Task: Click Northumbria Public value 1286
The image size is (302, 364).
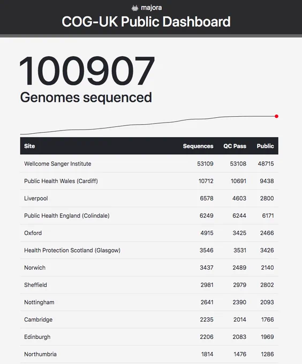Action: [267, 354]
